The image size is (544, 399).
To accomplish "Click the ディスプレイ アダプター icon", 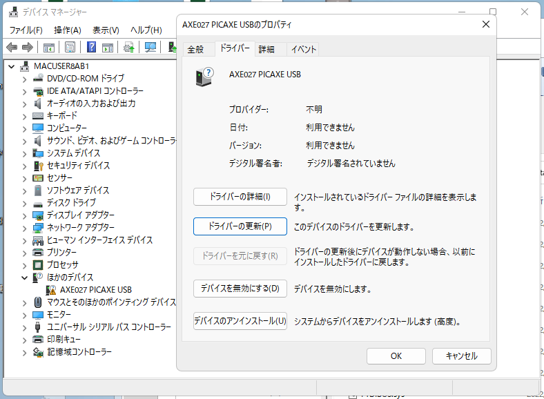I will [38, 215].
